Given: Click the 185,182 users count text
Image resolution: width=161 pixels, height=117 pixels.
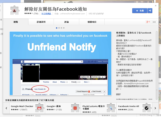Looking at the screenshot, I should 96,14.
